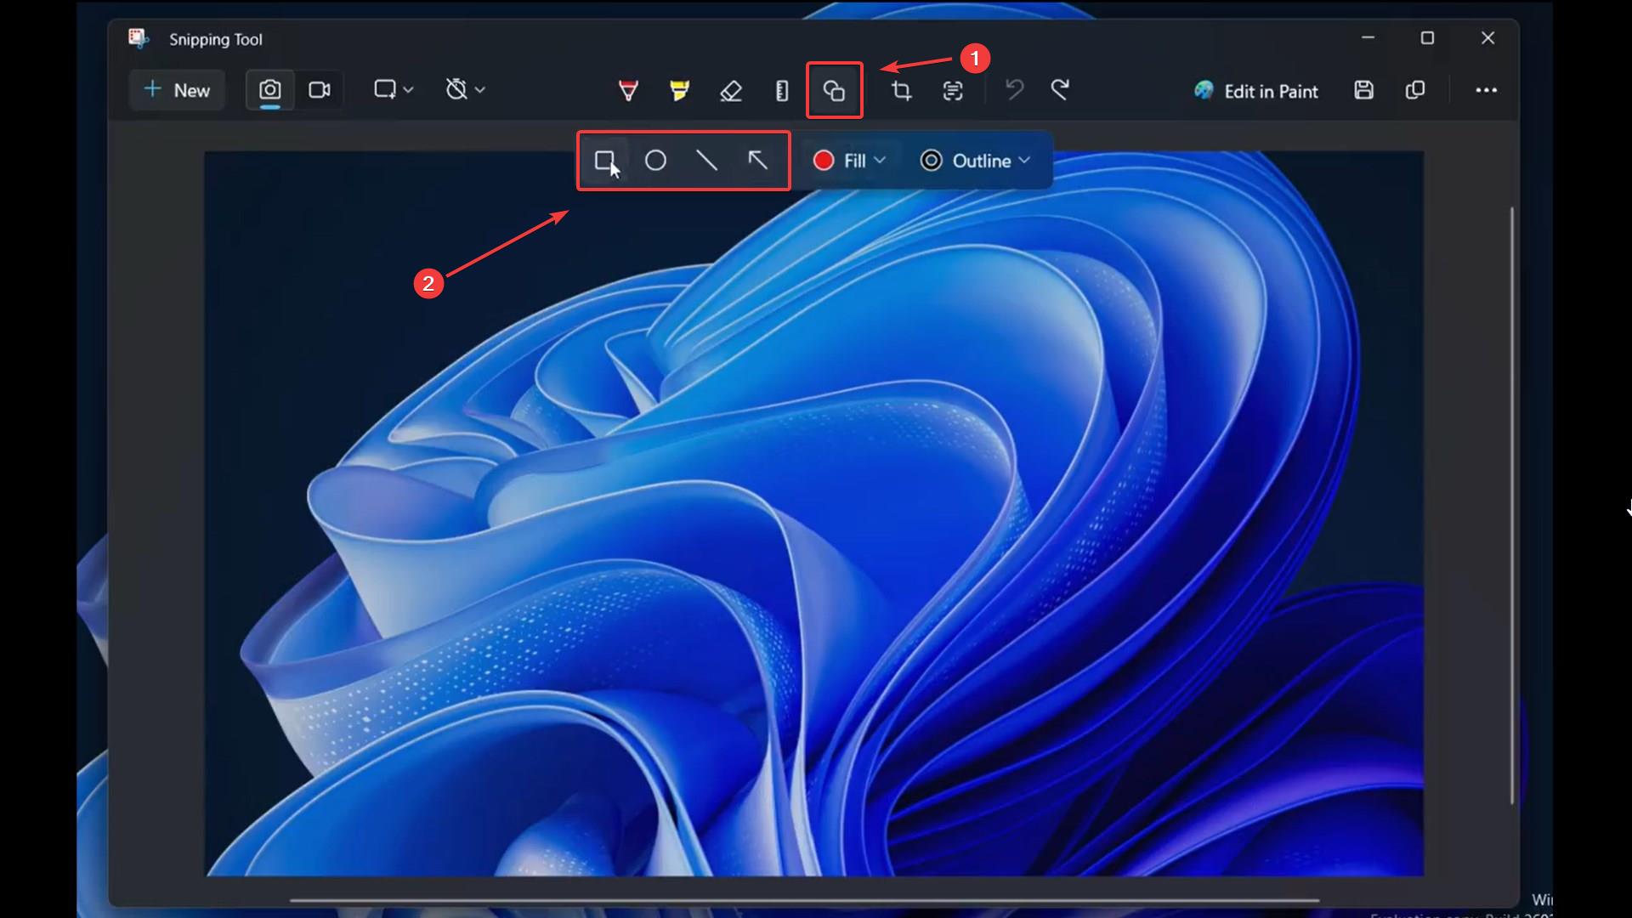The height and width of the screenshot is (918, 1632).
Task: Select the Line shape tool
Action: pos(705,161)
